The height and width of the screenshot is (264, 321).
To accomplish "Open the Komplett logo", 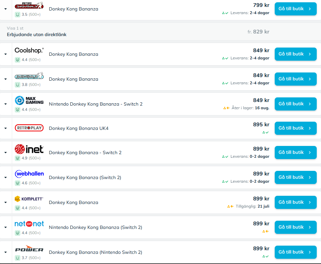I will 29,199.
